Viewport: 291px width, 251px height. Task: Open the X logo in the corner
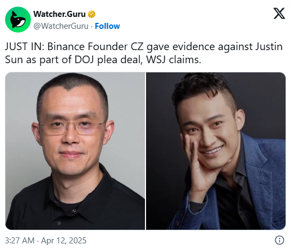279,14
